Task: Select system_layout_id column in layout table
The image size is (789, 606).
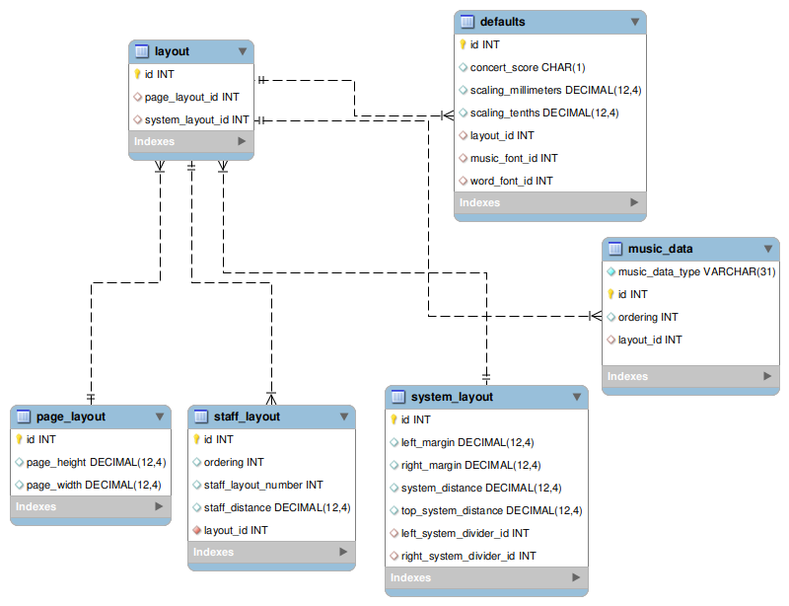Action: pyautogui.click(x=196, y=119)
